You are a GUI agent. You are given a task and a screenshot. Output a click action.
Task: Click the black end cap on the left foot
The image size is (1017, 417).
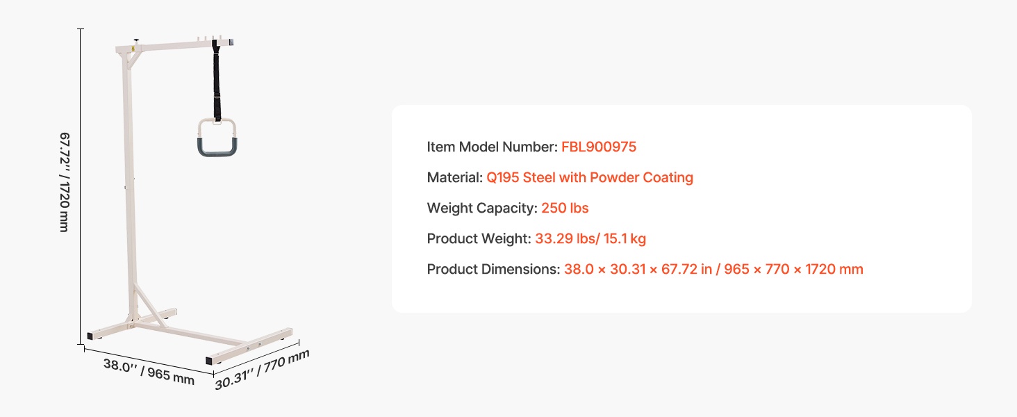tap(91, 336)
